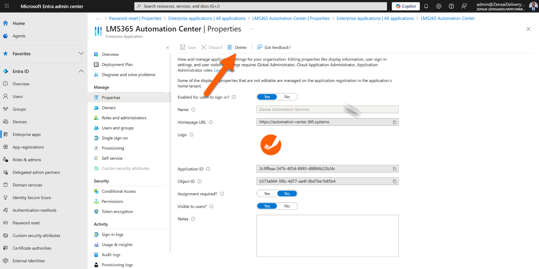Set Enabled for users to sign-in to Yes
539x269 pixels.
267,97
